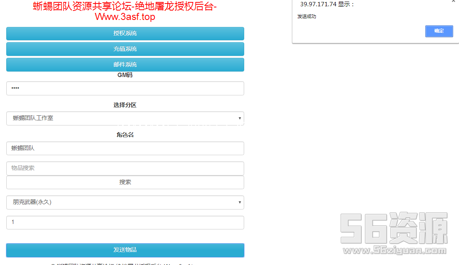
Task: Select the quantity field containing 1
Action: [125, 222]
